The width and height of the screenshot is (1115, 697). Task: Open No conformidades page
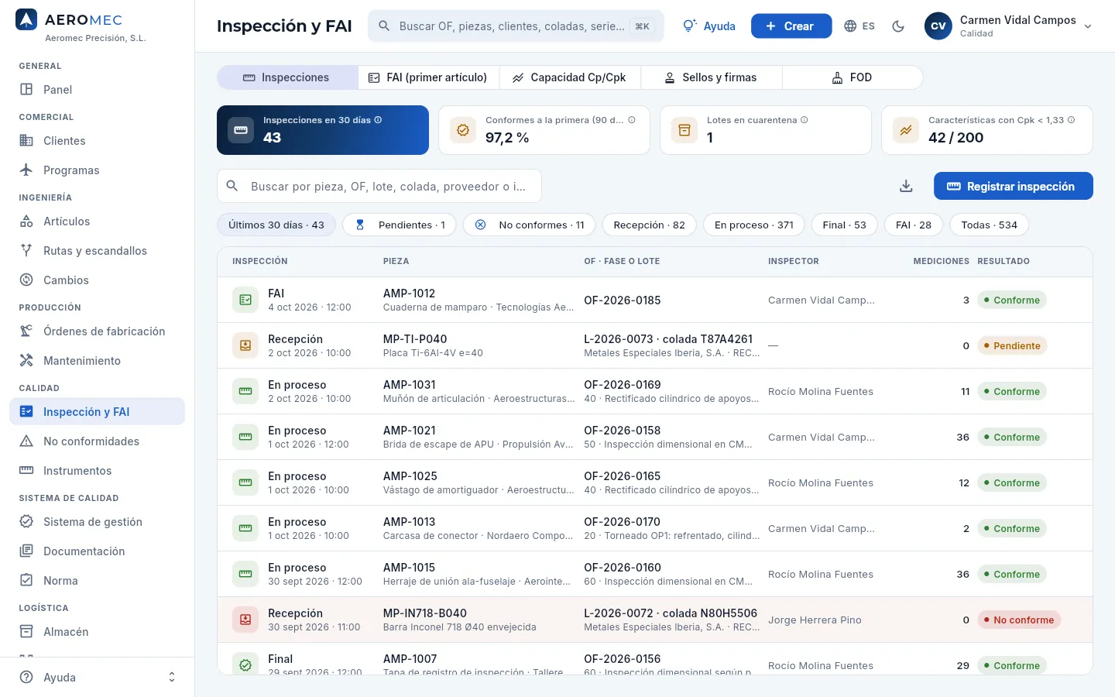[x=97, y=441]
